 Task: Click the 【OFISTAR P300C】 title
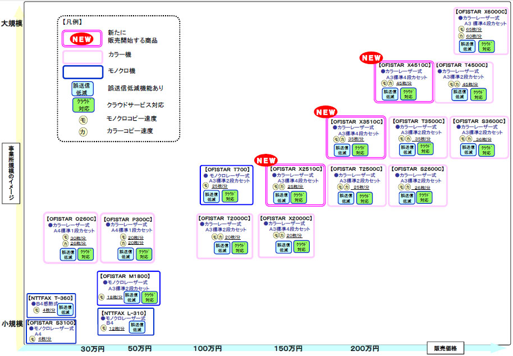point(128,219)
